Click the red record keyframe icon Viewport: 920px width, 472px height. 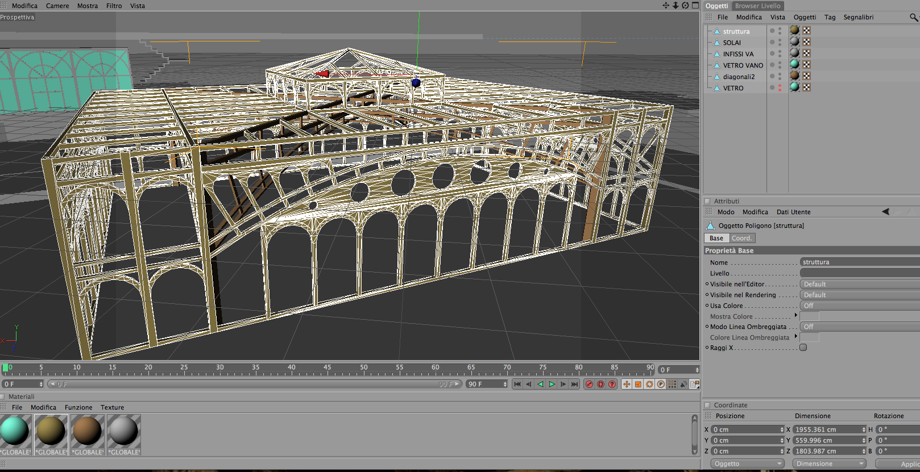coord(589,385)
